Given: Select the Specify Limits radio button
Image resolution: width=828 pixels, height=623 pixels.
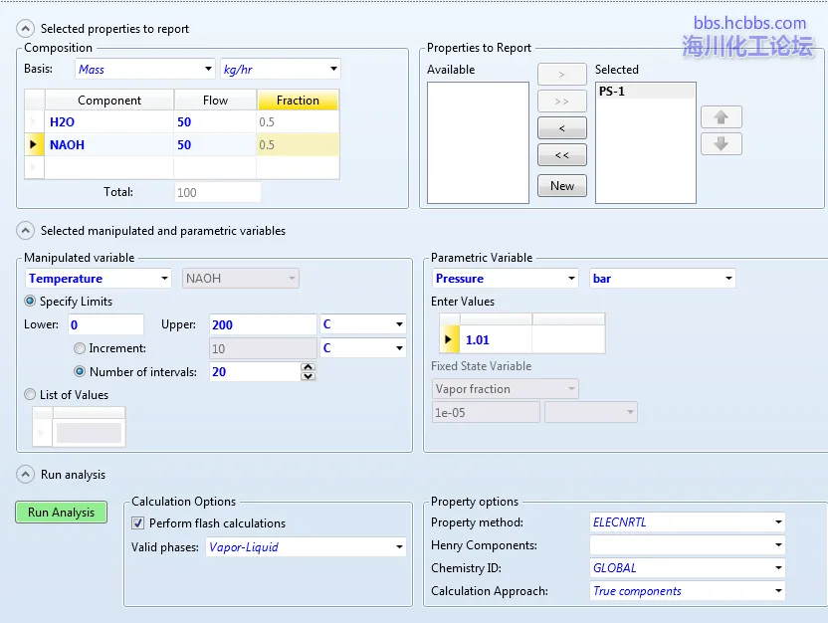Looking at the screenshot, I should [30, 302].
